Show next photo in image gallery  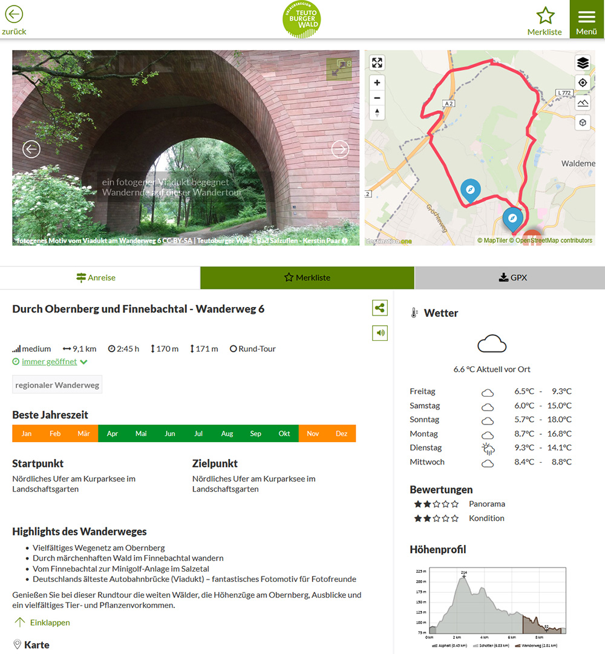(x=340, y=148)
